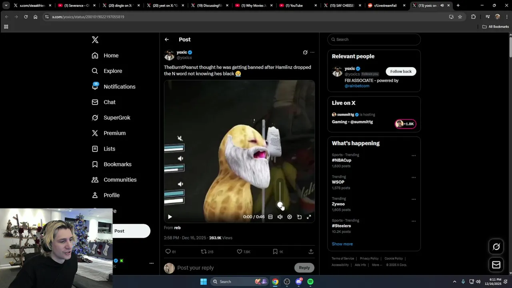This screenshot has height=288, width=512.
Task: Open SuperGrok in the sidebar
Action: click(x=111, y=118)
